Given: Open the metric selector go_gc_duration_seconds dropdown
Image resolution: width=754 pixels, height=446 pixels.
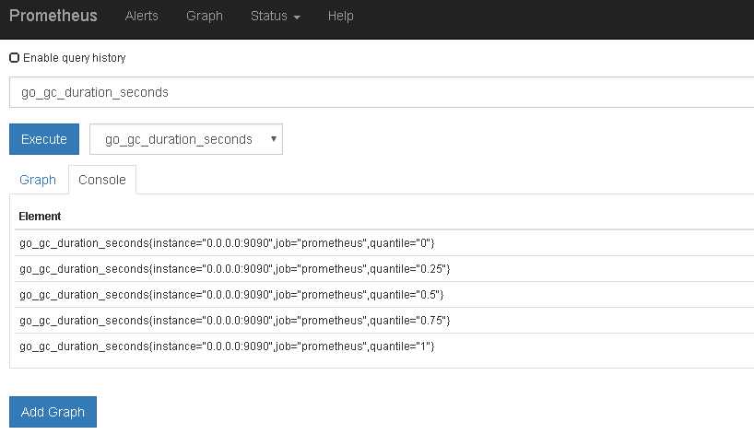Looking at the screenshot, I should coord(186,139).
